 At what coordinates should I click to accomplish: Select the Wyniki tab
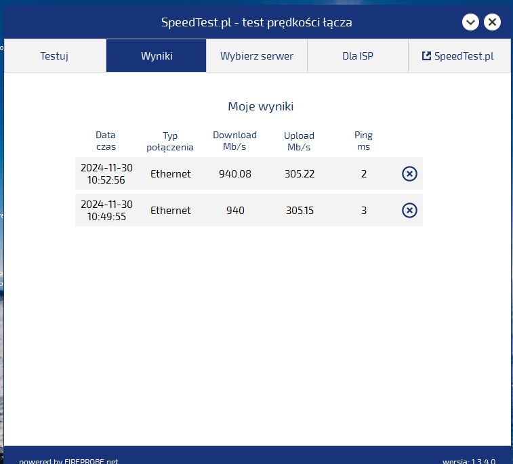point(157,56)
